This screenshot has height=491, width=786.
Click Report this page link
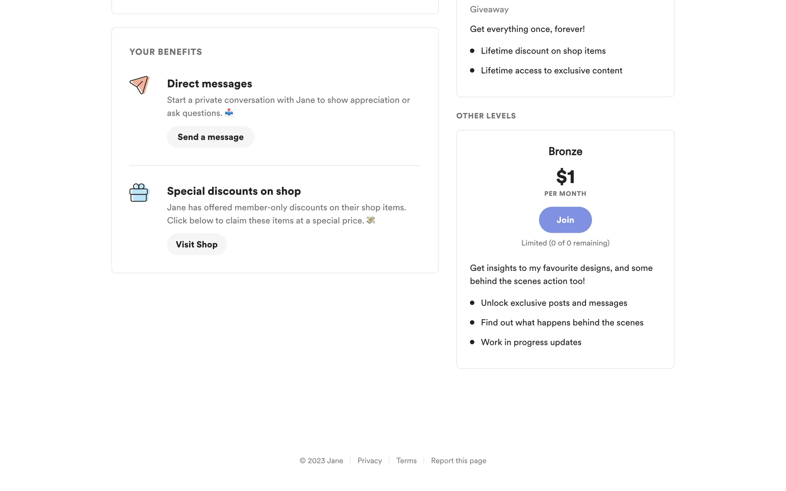(x=458, y=461)
